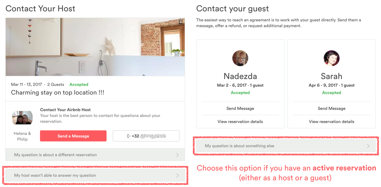Image resolution: width=381 pixels, height=187 pixels.
Task: Click chevron arrow on 'different reservation' row
Action: [177, 155]
